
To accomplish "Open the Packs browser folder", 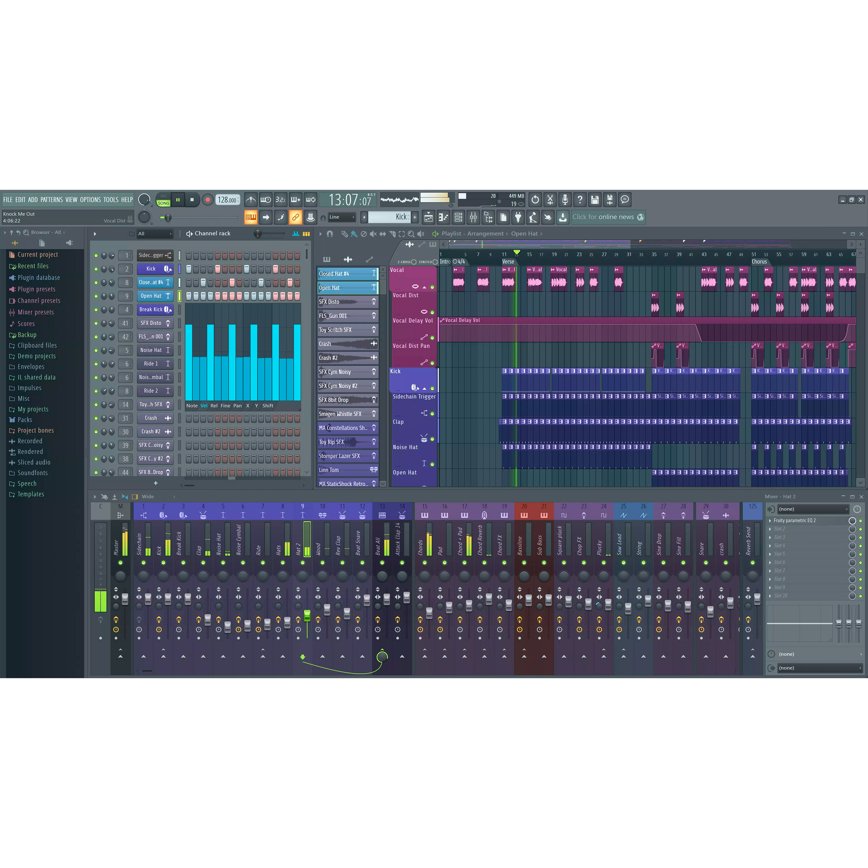I will [25, 420].
